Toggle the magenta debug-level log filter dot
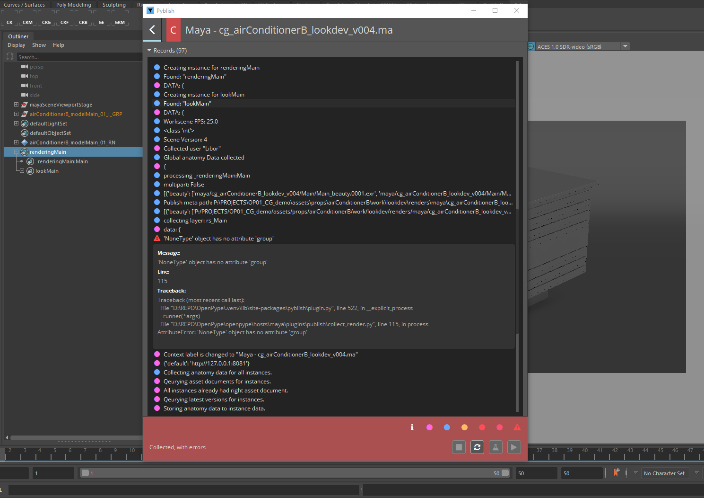The width and height of the screenshot is (704, 498). (x=429, y=427)
